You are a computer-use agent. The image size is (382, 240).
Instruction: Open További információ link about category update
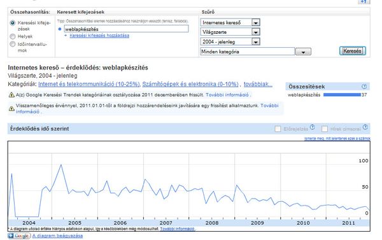pos(227,95)
